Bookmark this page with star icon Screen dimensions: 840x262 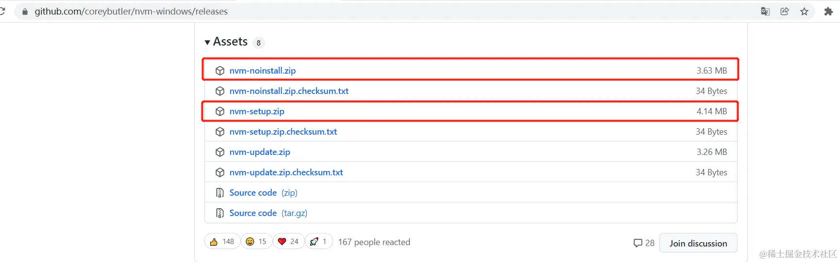805,12
